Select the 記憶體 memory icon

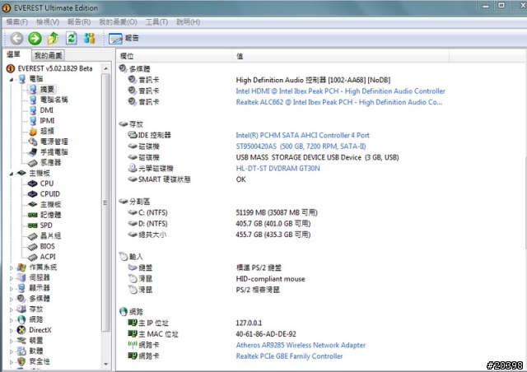coord(33,215)
